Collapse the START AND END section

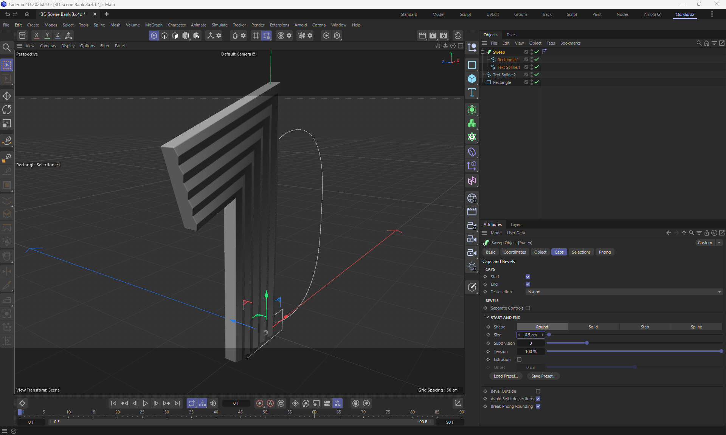point(487,317)
